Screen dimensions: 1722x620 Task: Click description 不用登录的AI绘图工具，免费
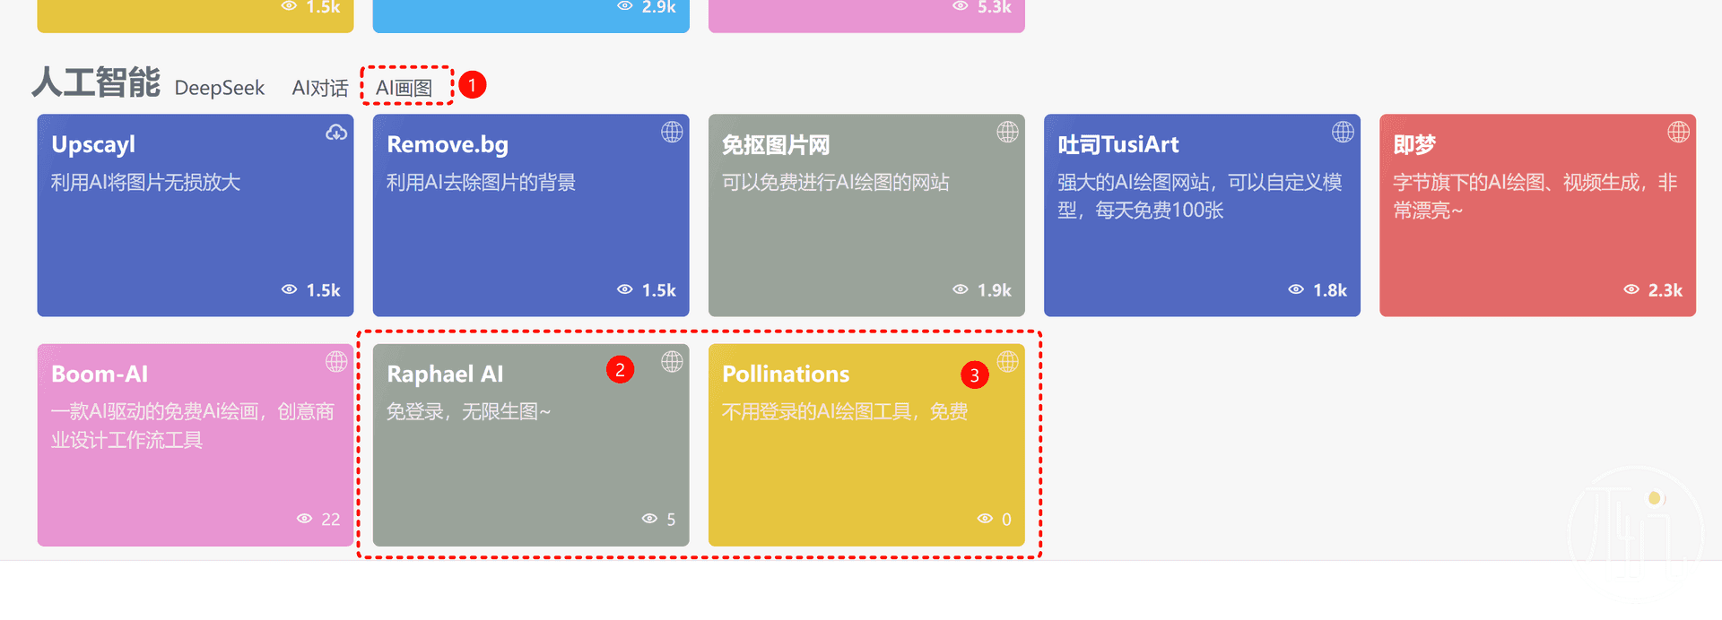845,412
